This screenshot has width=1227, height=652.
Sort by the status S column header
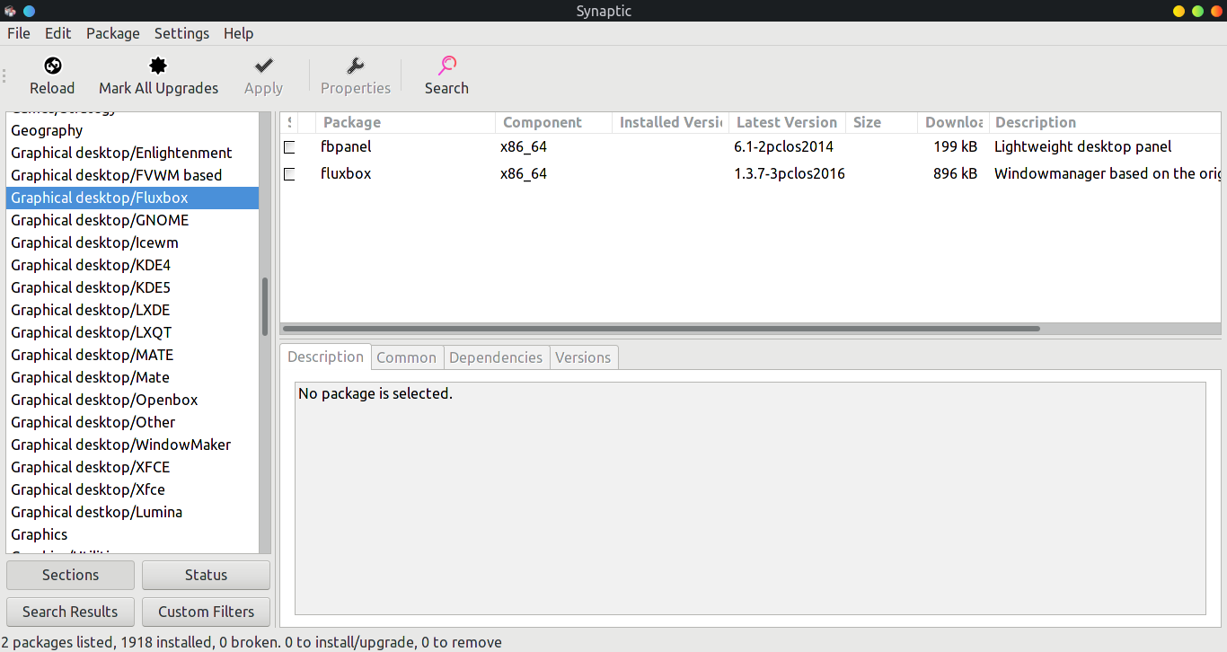coord(289,122)
